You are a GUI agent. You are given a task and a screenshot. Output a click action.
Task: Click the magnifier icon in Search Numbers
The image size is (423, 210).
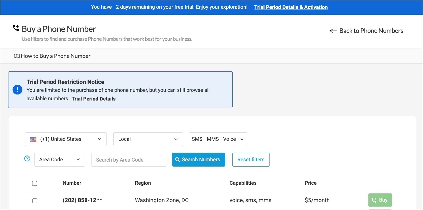178,160
